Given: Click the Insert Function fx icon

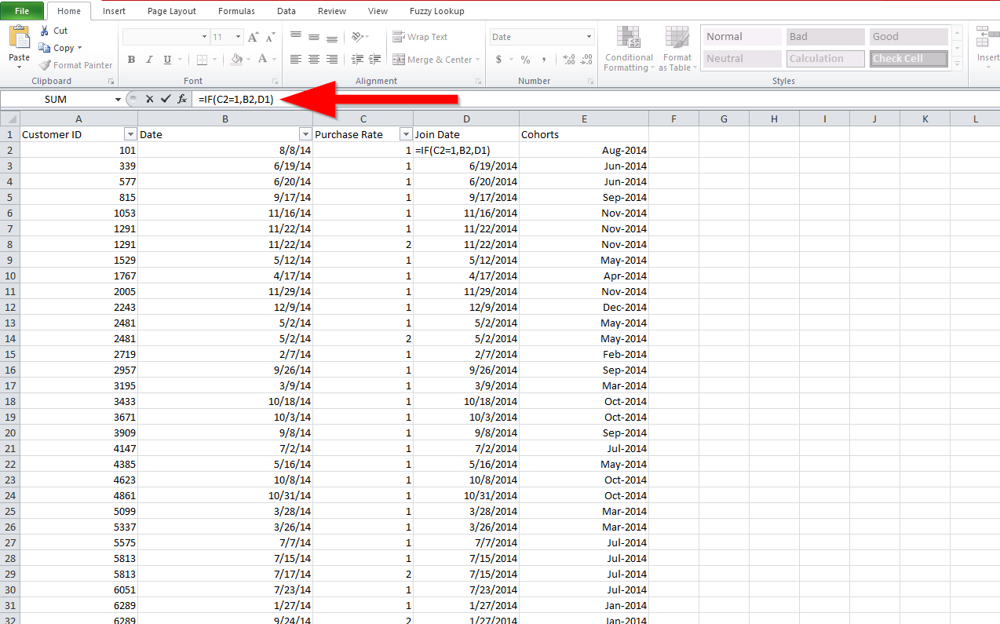Looking at the screenshot, I should (182, 99).
